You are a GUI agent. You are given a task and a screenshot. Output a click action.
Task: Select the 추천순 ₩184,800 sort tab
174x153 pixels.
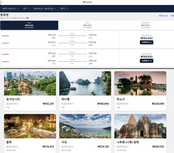(x=29, y=25)
